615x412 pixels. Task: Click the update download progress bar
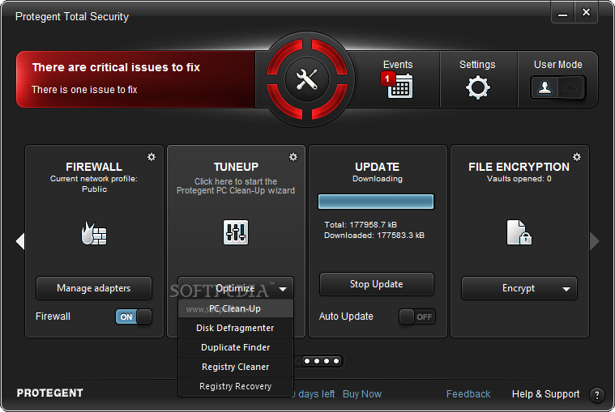pos(376,202)
